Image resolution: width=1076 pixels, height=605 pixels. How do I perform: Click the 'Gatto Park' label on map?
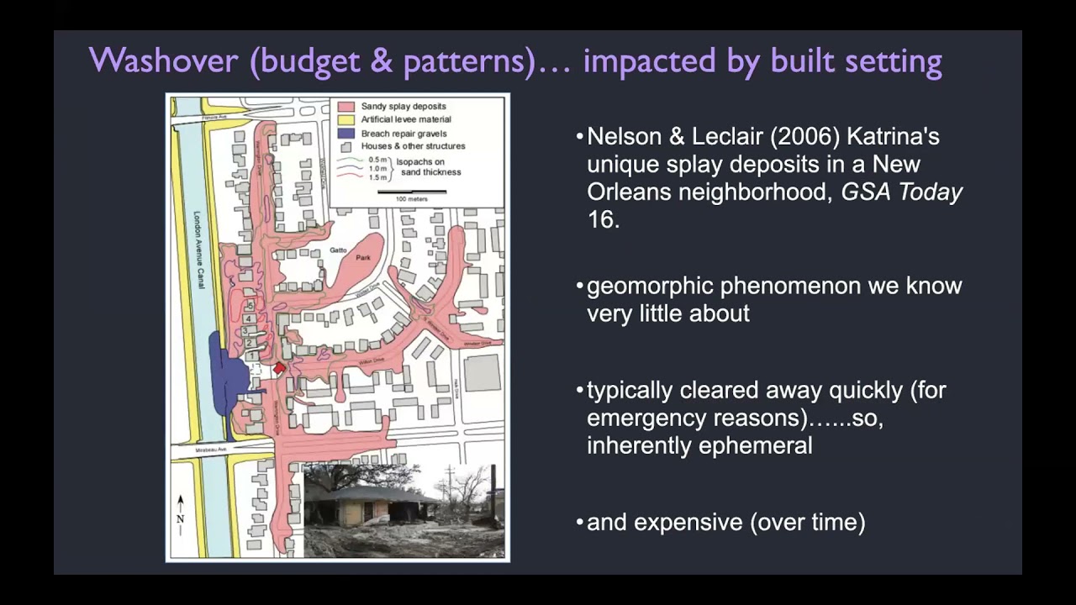(x=351, y=254)
